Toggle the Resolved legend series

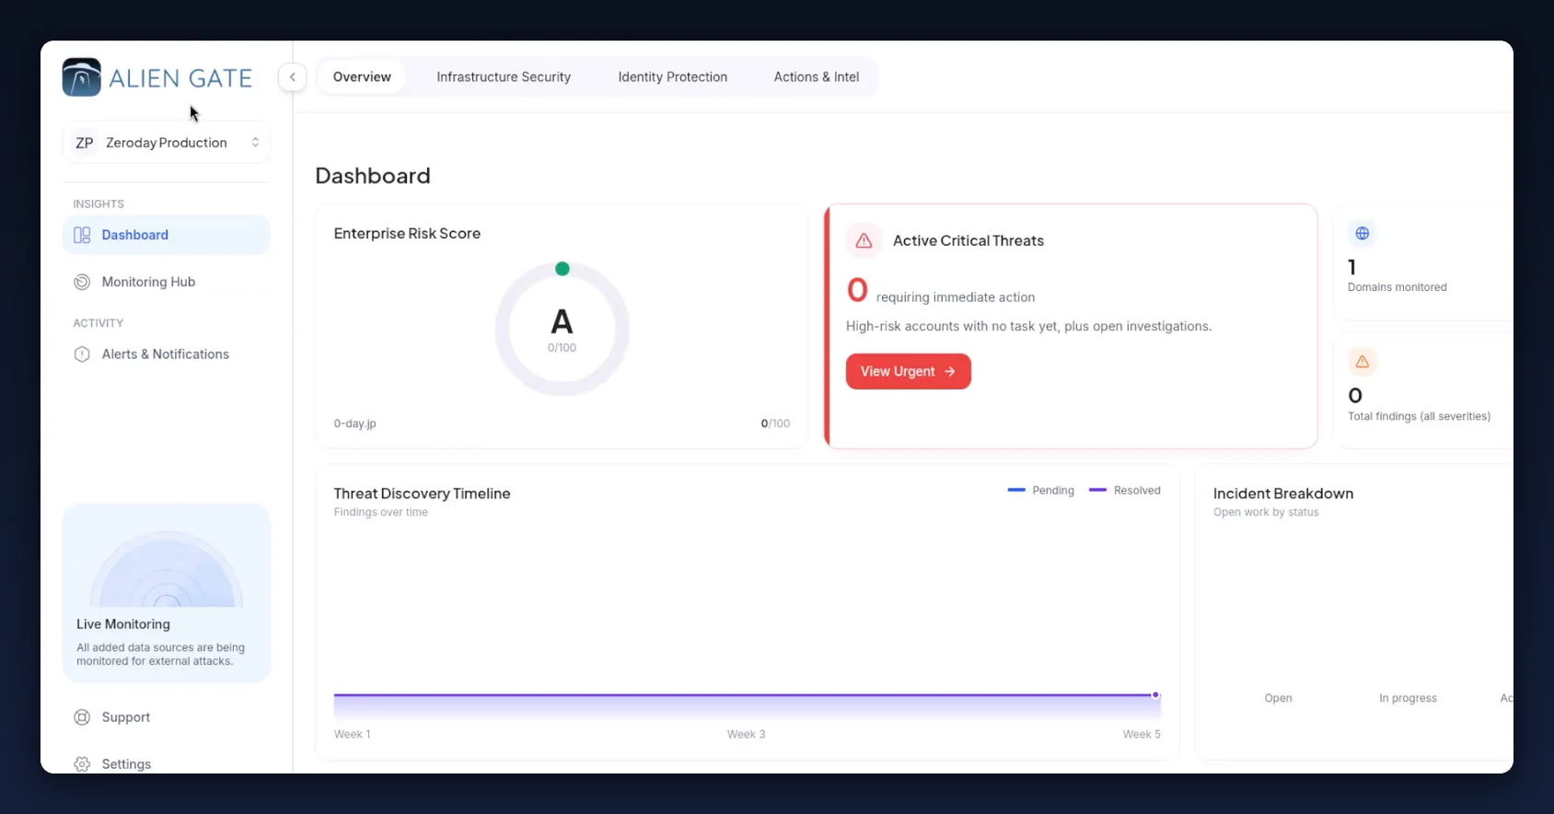tap(1125, 491)
